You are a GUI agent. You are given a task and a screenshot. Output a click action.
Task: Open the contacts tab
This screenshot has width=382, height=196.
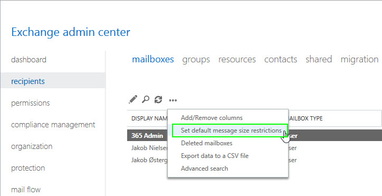point(281,59)
